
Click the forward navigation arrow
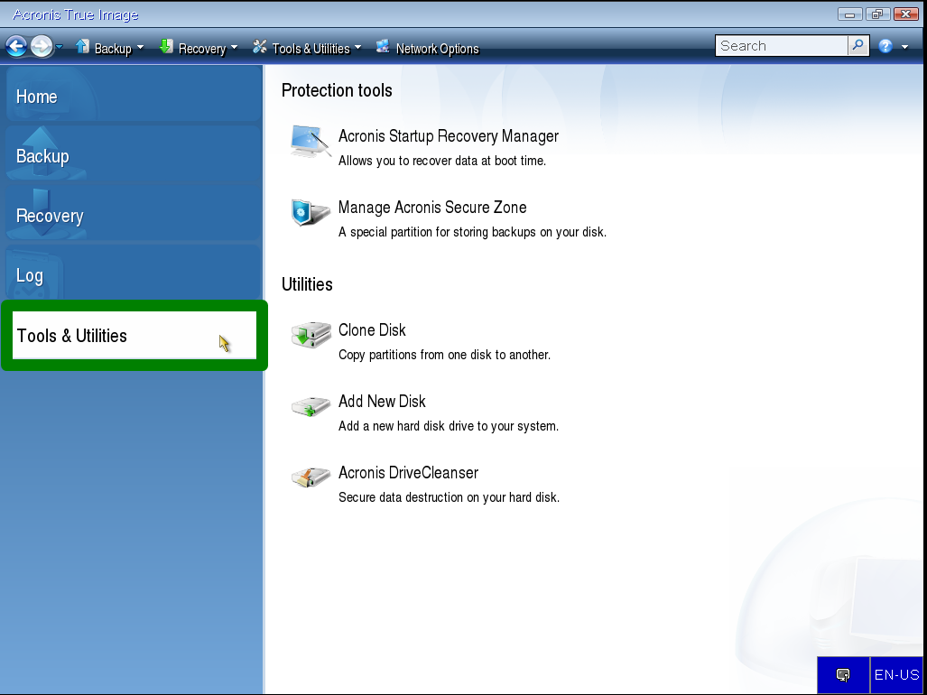pos(42,47)
